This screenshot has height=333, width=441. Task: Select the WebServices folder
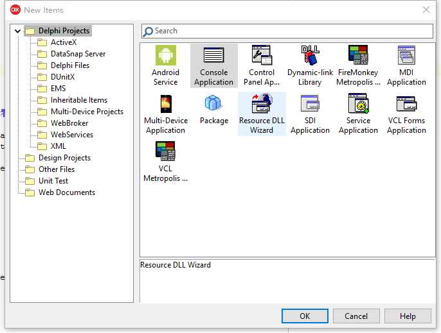tap(72, 135)
